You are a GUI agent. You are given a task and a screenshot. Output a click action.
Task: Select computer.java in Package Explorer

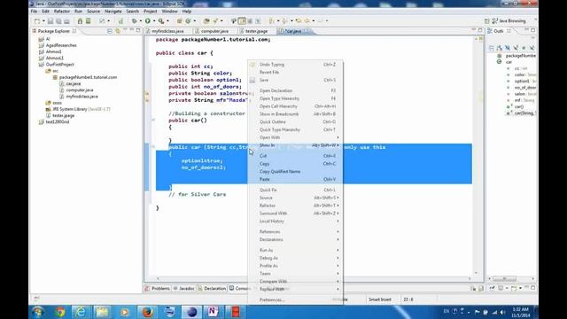pos(76,90)
